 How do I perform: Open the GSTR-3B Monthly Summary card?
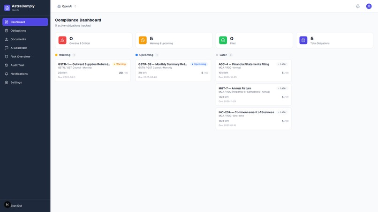pyautogui.click(x=173, y=71)
